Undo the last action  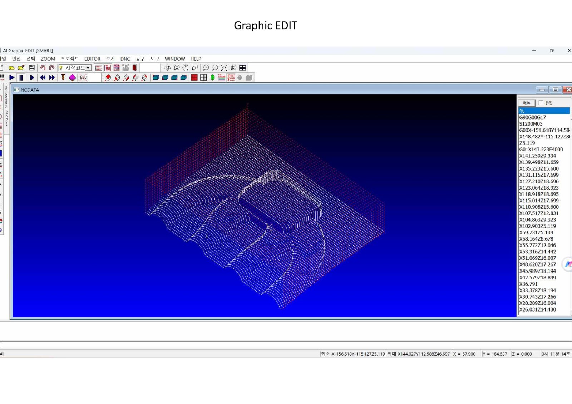43,68
